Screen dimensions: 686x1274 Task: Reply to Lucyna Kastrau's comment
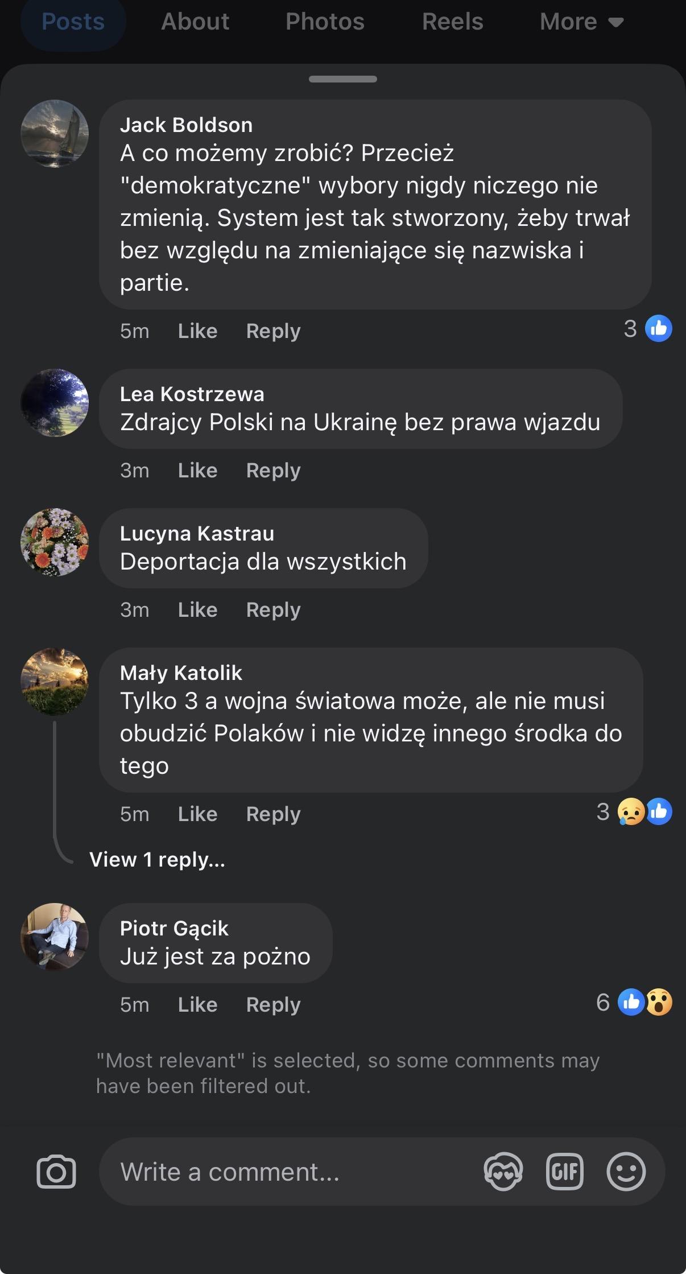pyautogui.click(x=273, y=610)
